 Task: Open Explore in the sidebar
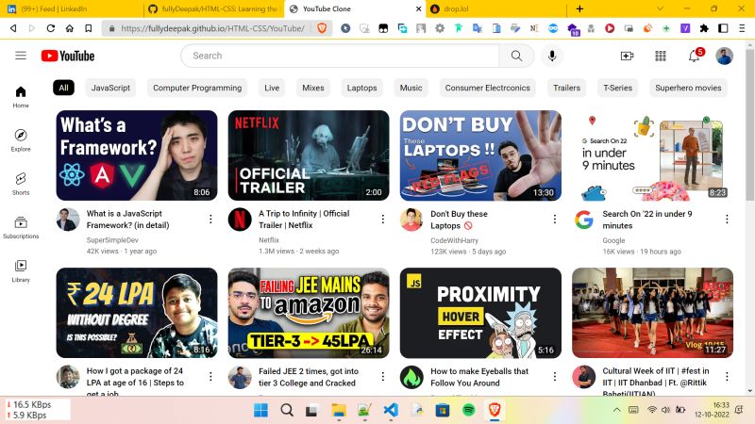(x=21, y=139)
